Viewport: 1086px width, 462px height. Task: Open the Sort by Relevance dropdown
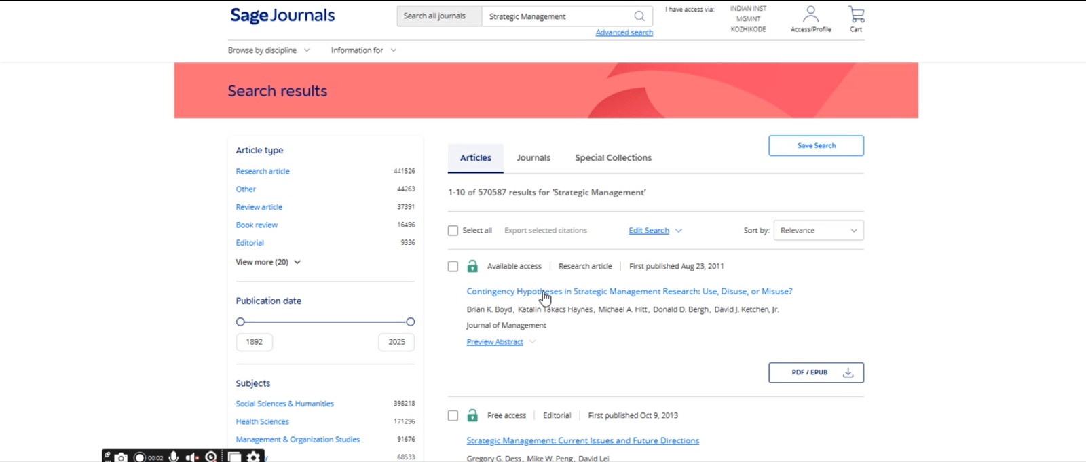click(x=818, y=231)
